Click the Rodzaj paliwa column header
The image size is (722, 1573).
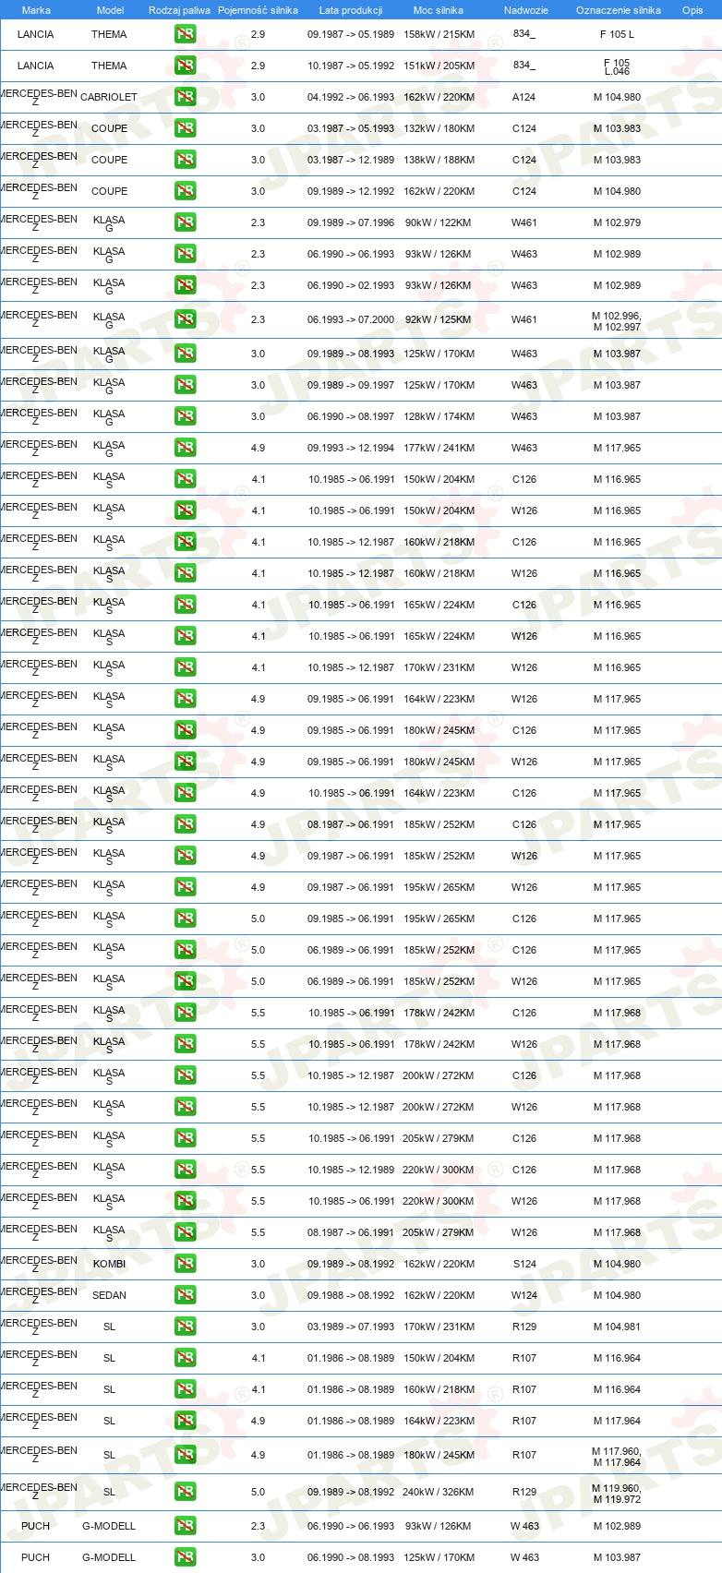[179, 10]
